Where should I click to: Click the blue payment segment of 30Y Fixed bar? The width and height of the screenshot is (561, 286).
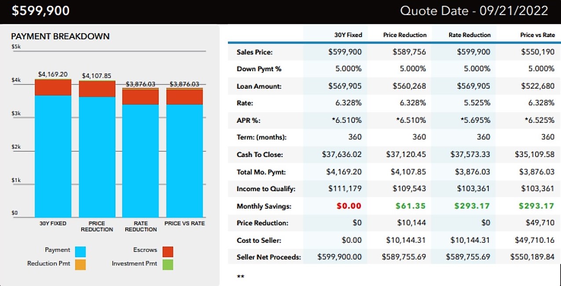53,156
